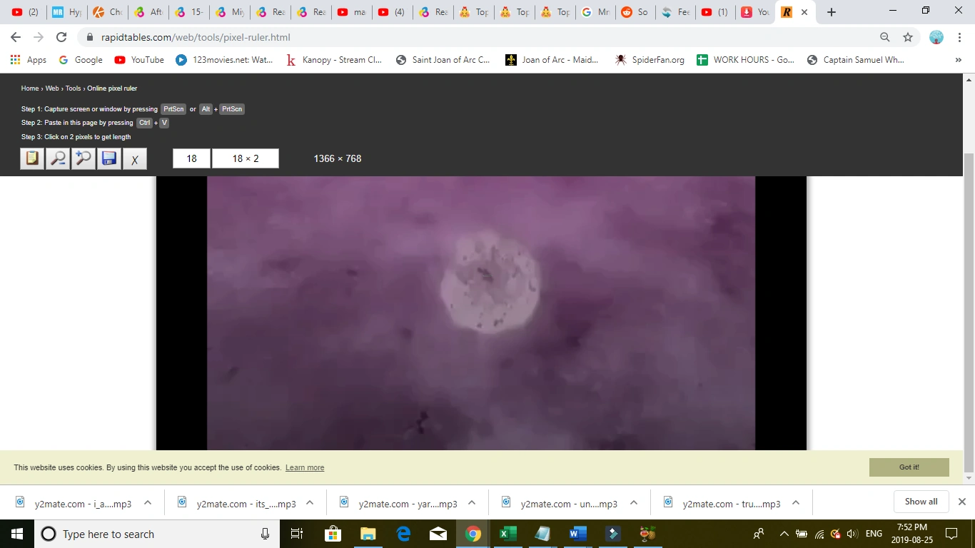Click the ENG language indicator

click(x=874, y=534)
